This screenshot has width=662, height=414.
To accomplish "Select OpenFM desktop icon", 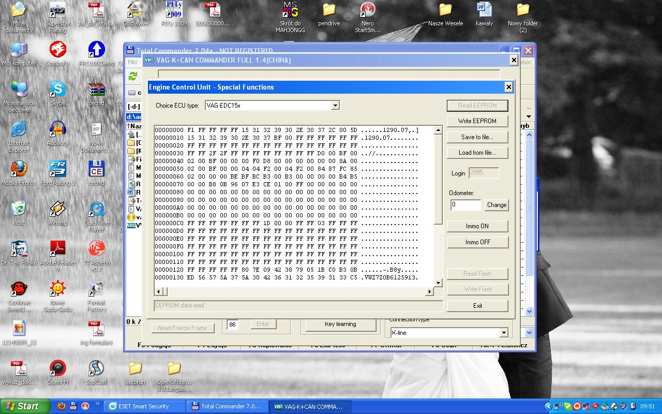I will [57, 374].
